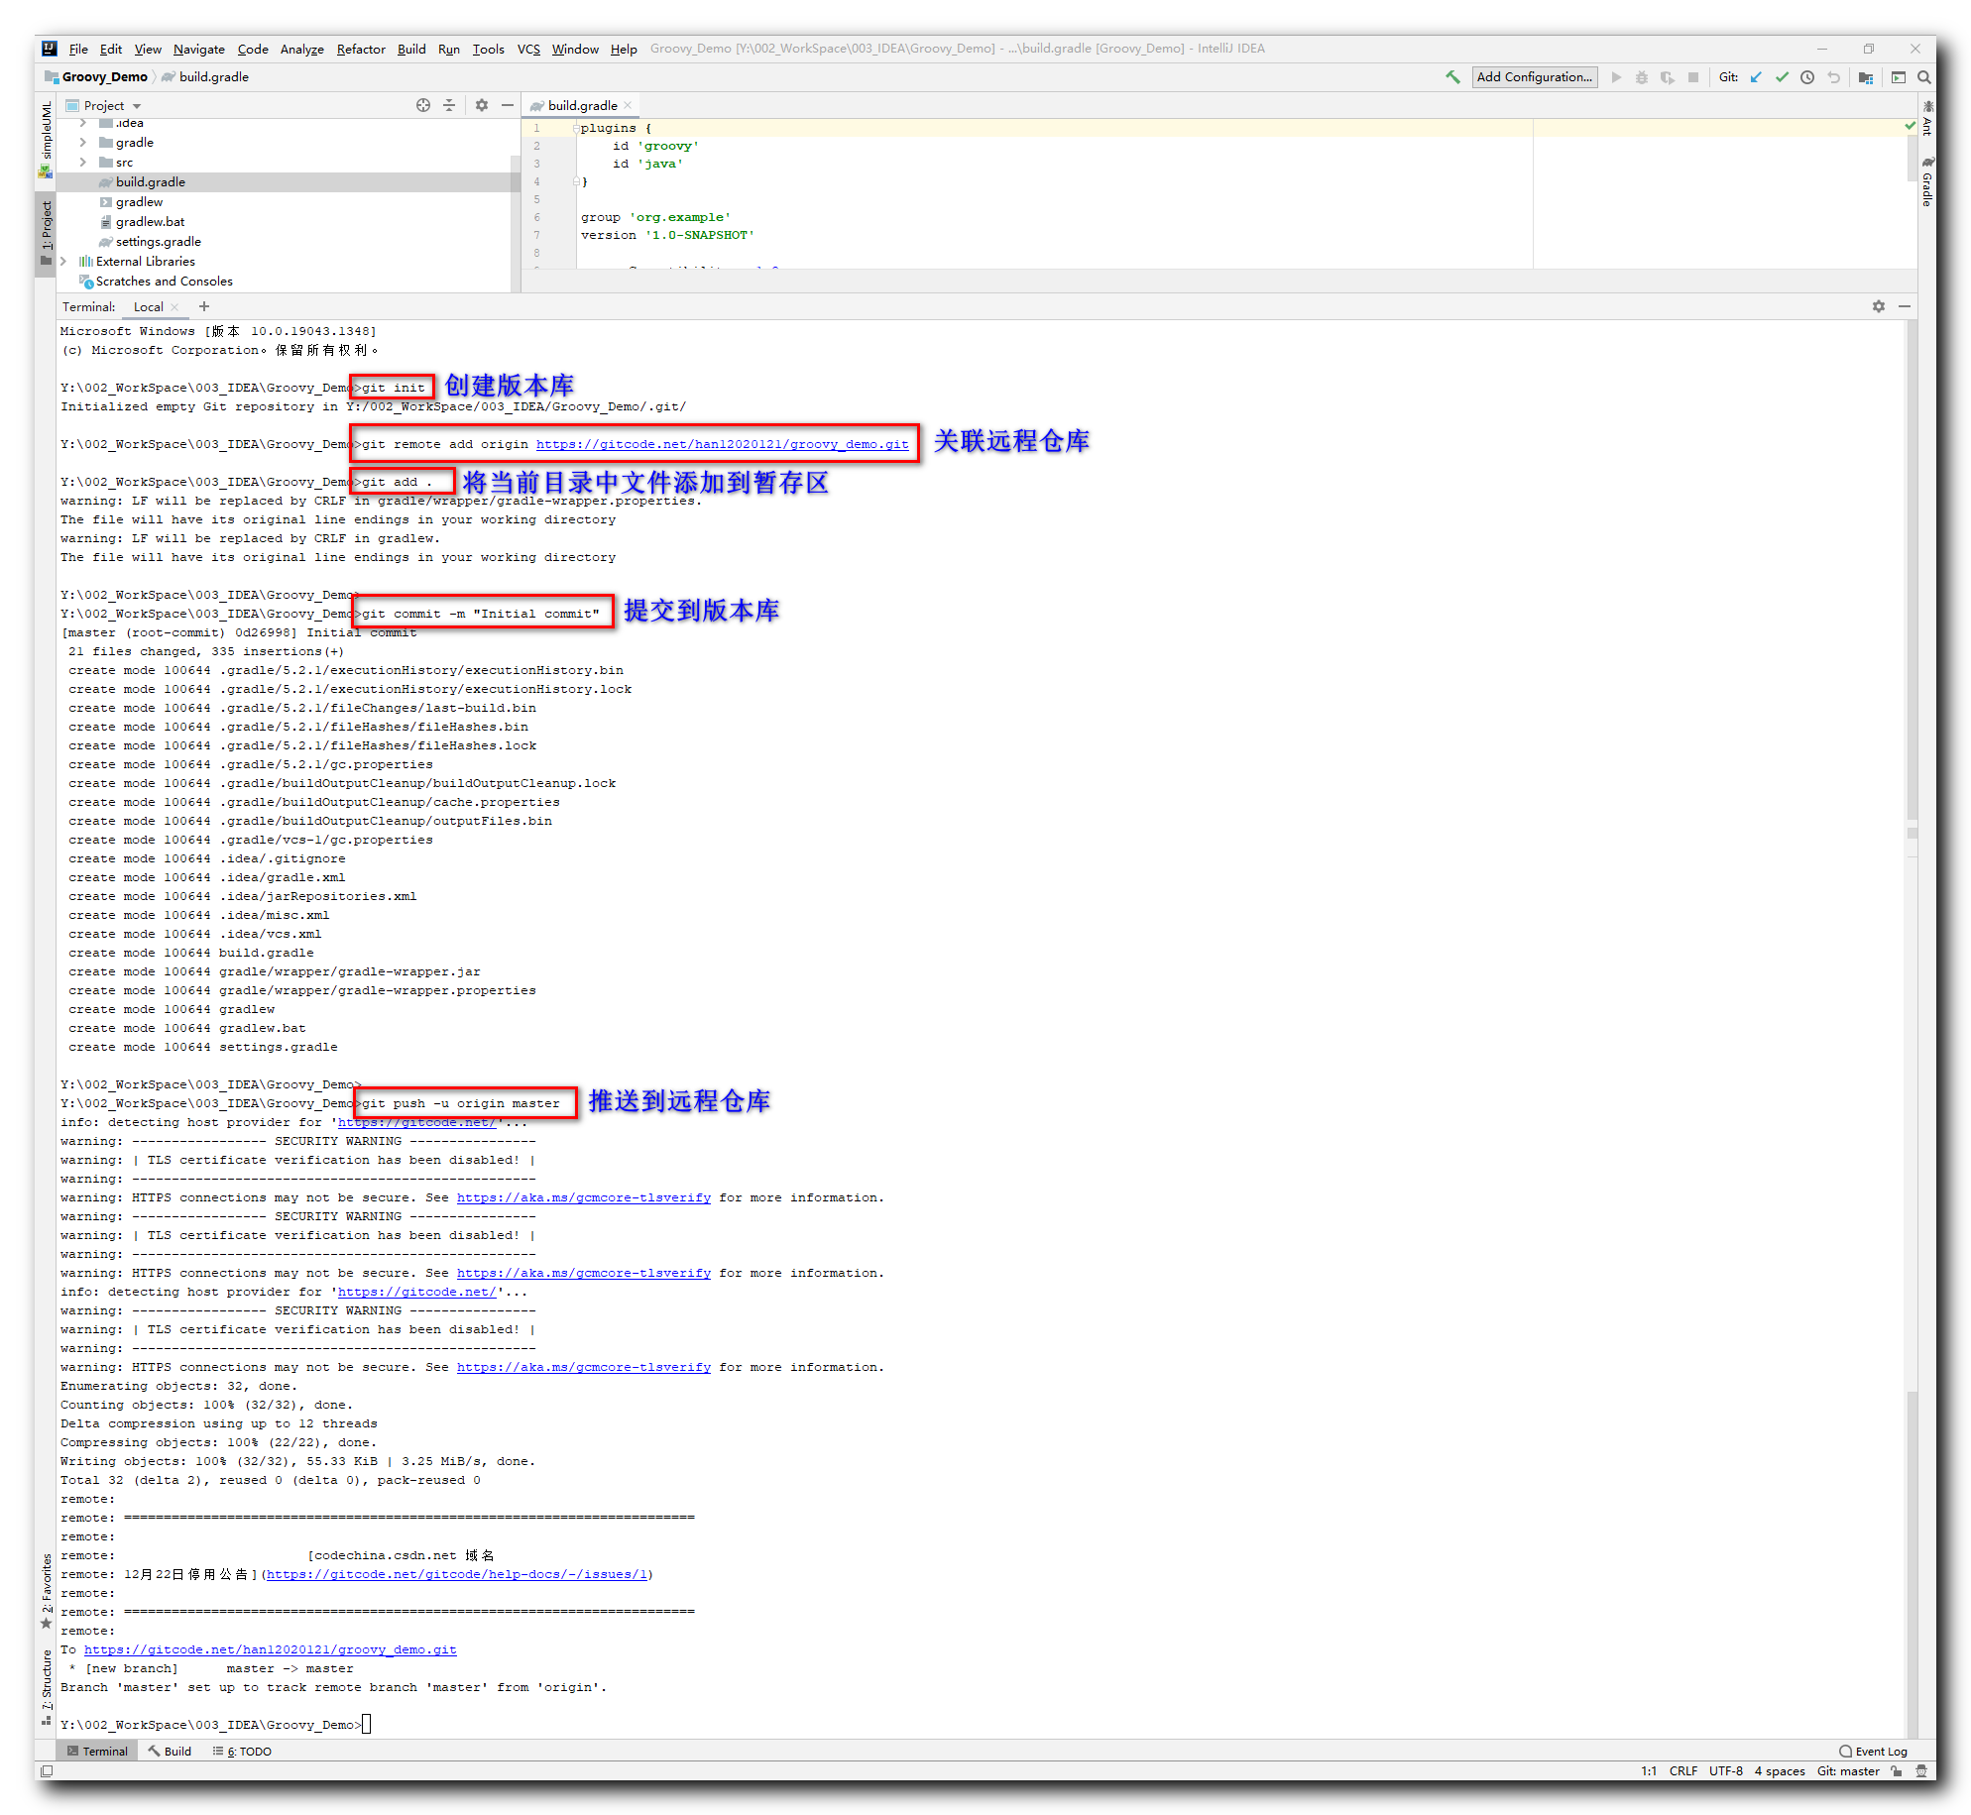Screen dimensions: 1971x1815
Task: Open terminal settings gear icon
Action: tap(1879, 306)
